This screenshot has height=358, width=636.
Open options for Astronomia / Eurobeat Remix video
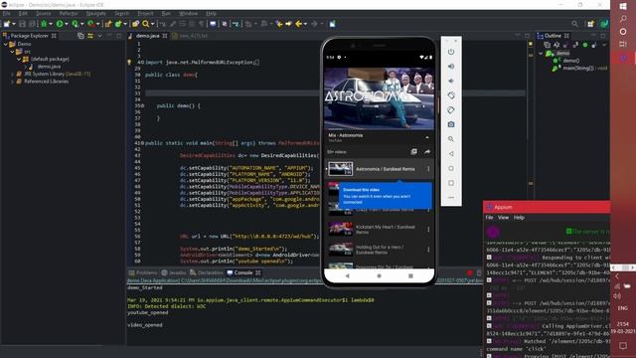[x=428, y=169]
